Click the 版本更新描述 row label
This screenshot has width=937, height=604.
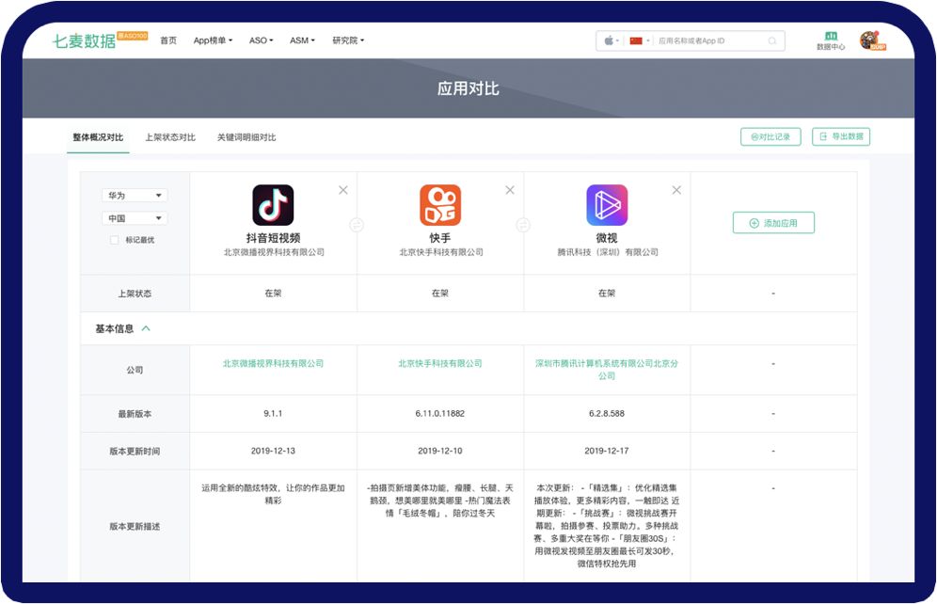pyautogui.click(x=135, y=526)
